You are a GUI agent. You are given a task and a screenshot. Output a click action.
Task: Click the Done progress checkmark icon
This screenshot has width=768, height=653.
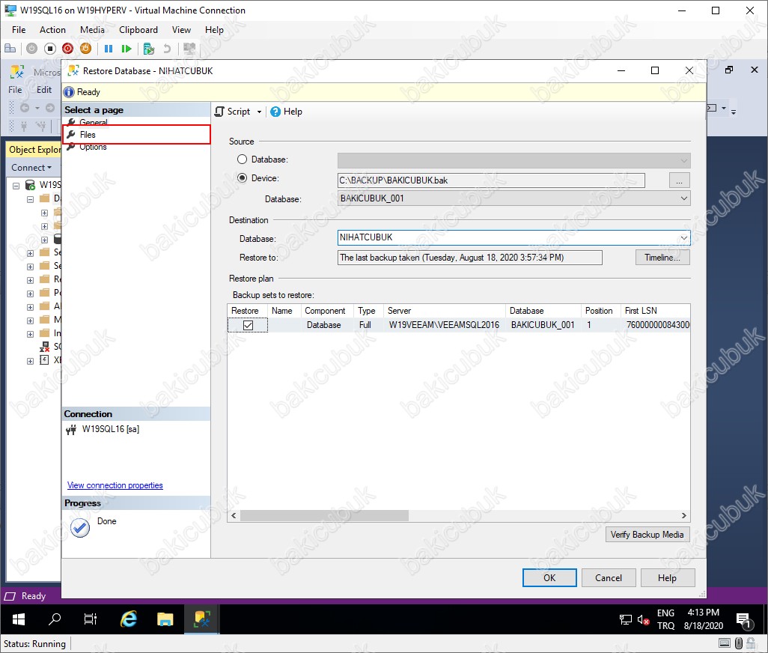pyautogui.click(x=80, y=528)
